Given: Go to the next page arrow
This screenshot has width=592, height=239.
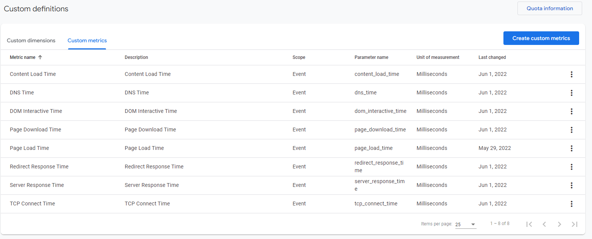Looking at the screenshot, I should coord(559,224).
